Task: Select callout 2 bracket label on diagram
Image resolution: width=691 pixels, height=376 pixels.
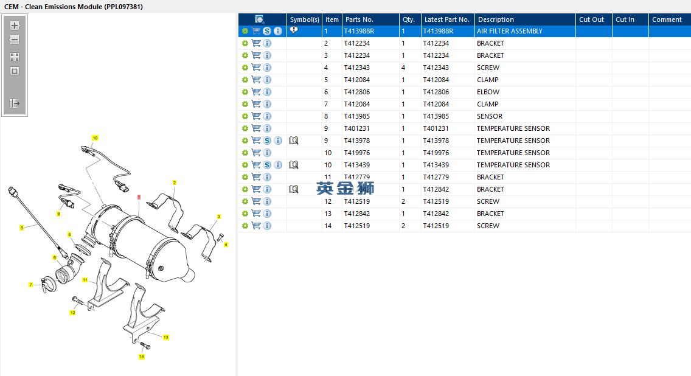Action: pyautogui.click(x=175, y=183)
